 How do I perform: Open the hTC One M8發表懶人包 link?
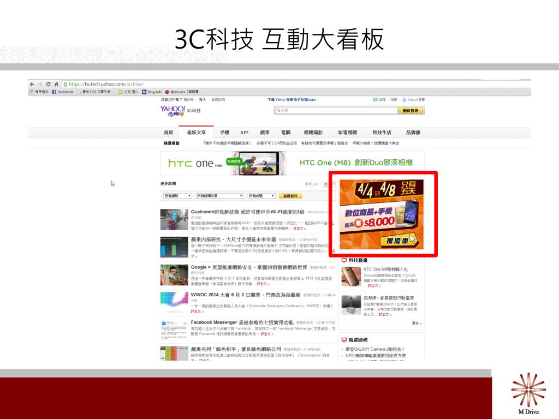[x=386, y=270]
